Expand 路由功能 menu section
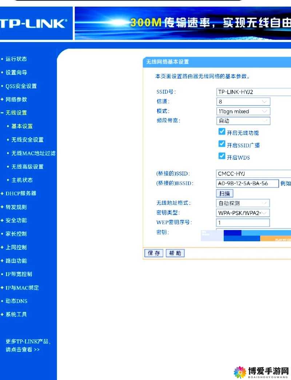This screenshot has width=291, height=380. (x=16, y=261)
